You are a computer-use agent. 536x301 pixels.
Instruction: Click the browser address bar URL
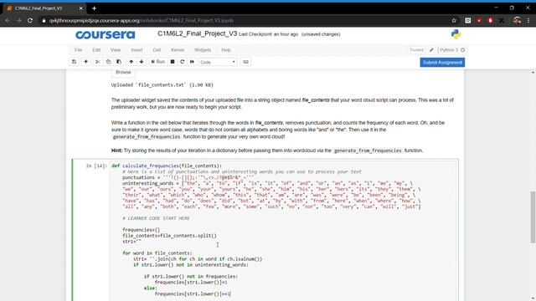[142, 20]
